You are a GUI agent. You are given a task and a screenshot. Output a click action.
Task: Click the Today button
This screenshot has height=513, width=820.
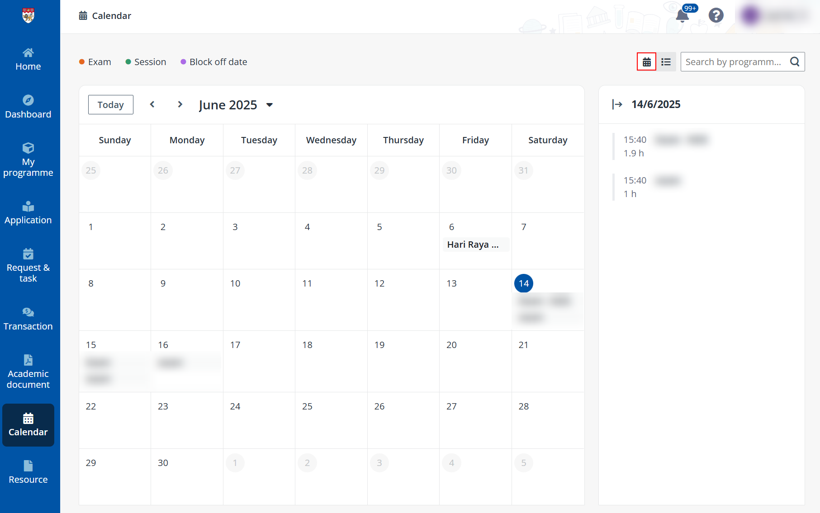(110, 104)
